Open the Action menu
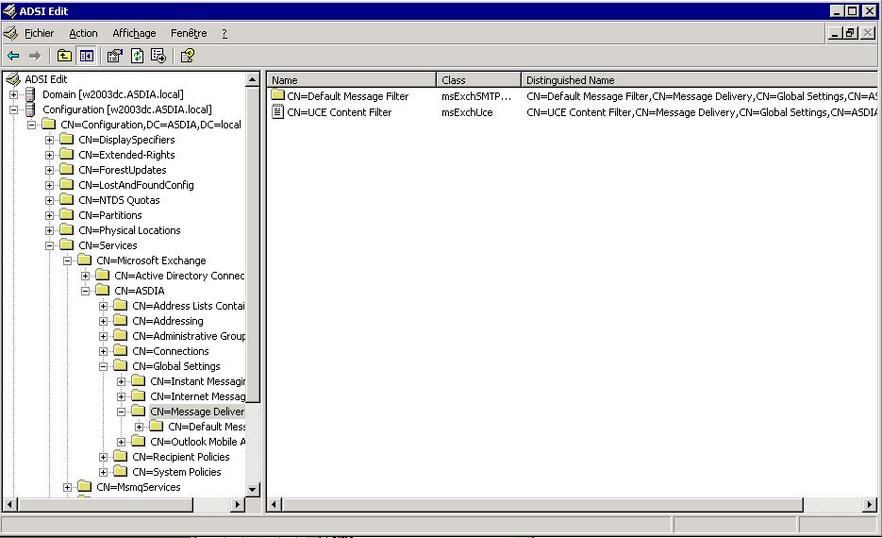882x538 pixels. 83,33
